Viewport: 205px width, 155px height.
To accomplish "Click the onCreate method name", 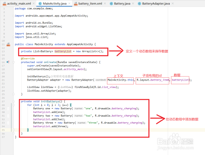I will [x=50, y=62].
